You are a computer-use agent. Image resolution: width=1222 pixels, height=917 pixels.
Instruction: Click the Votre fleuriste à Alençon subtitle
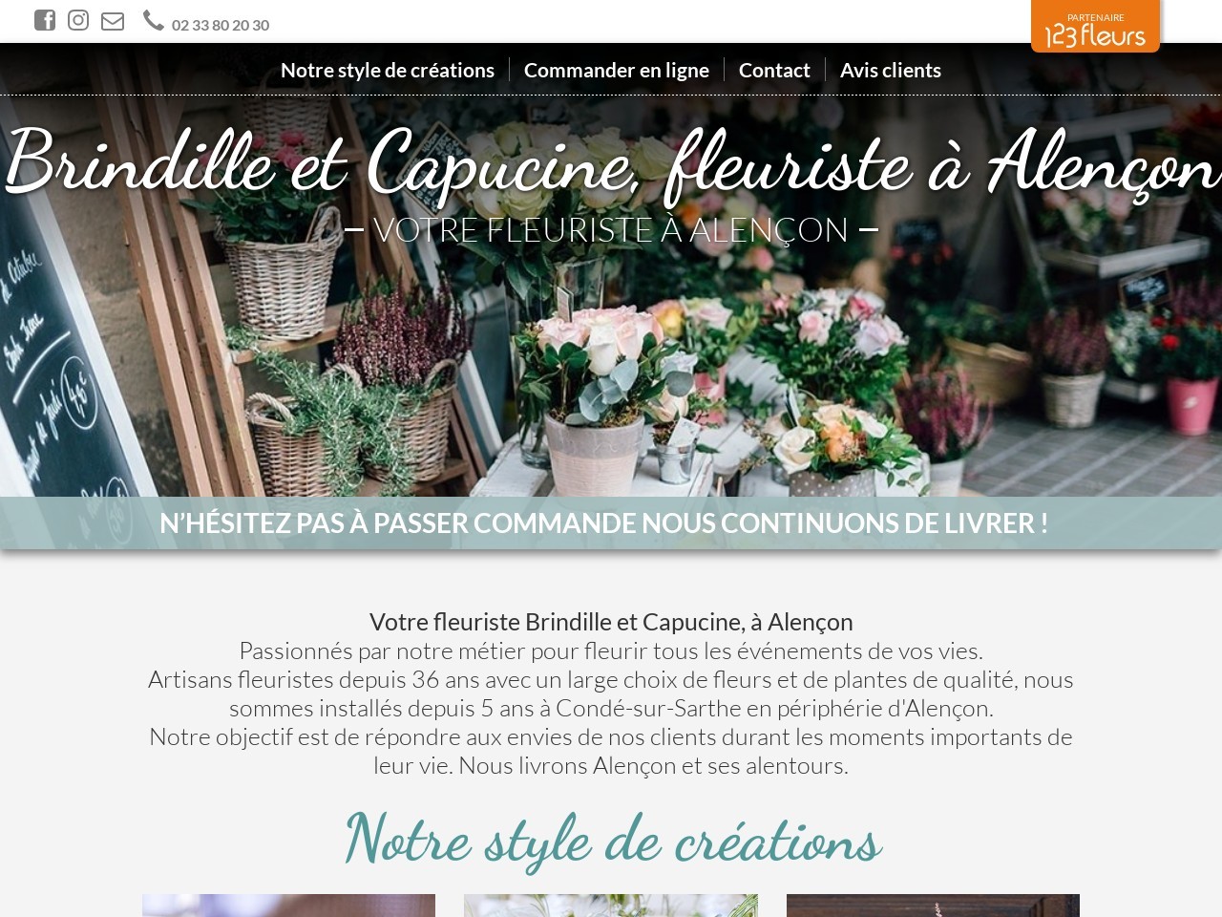[x=611, y=230]
